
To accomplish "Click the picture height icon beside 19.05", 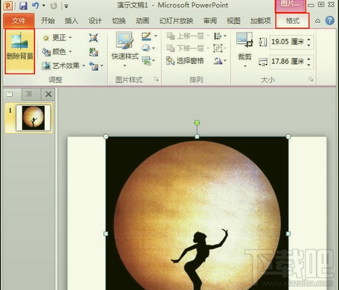I will coord(263,42).
